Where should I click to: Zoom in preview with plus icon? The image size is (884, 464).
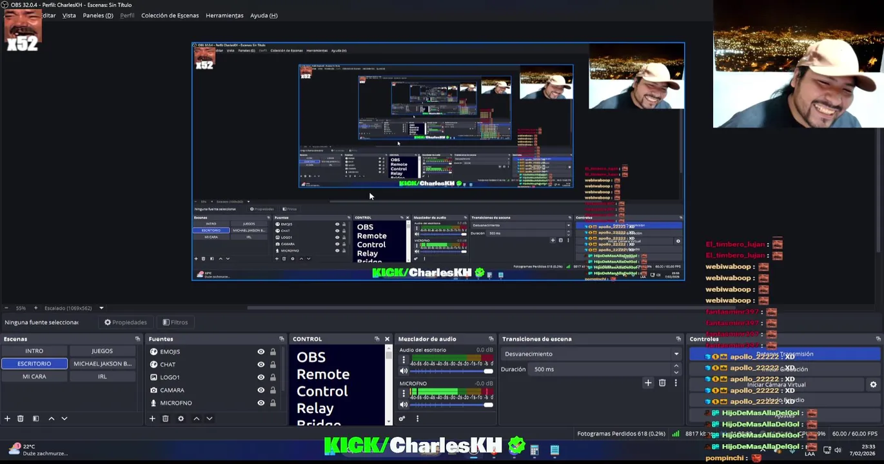click(x=35, y=308)
